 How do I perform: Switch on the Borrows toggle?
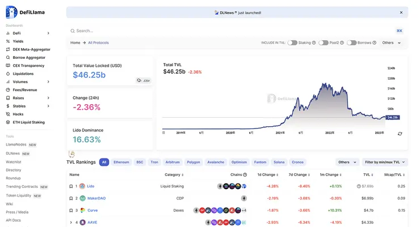coord(351,42)
